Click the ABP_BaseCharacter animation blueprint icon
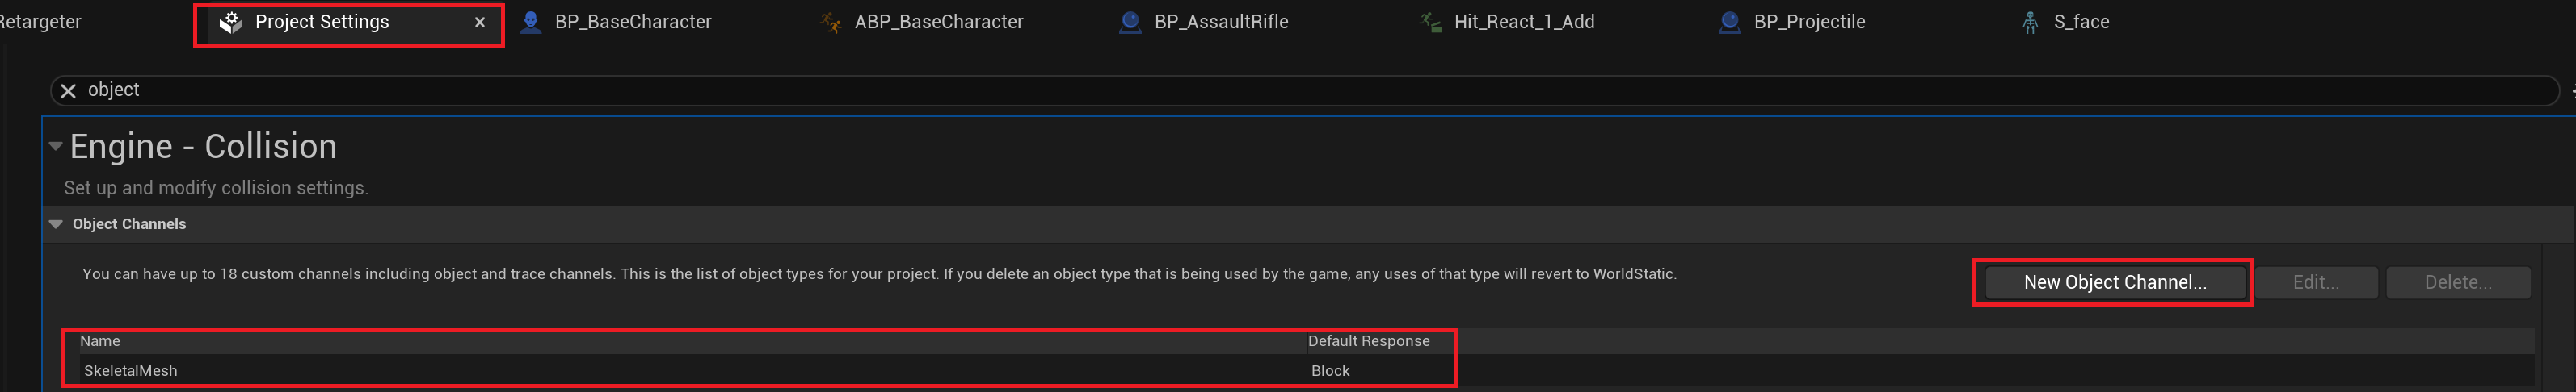This screenshot has width=2576, height=392. click(x=830, y=22)
